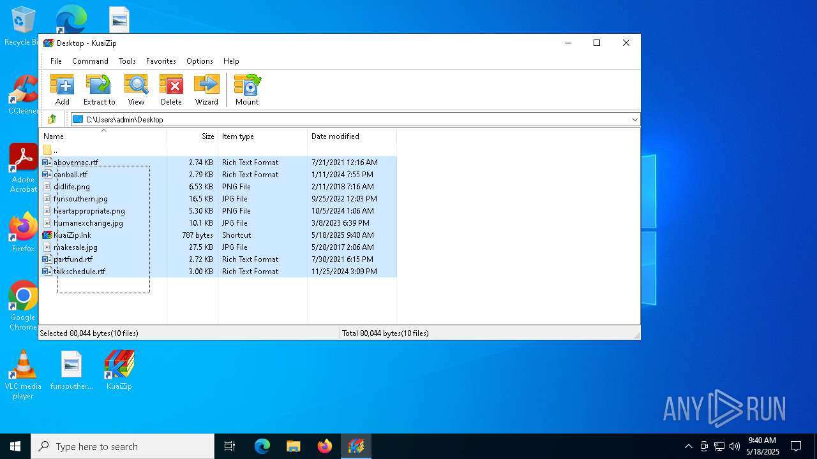Viewport: 817px width, 459px height.
Task: Open the taskbar clock and date
Action: pyautogui.click(x=762, y=446)
